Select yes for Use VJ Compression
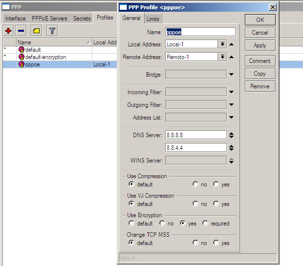Image resolution: width=303 pixels, height=266 pixels. point(216,204)
